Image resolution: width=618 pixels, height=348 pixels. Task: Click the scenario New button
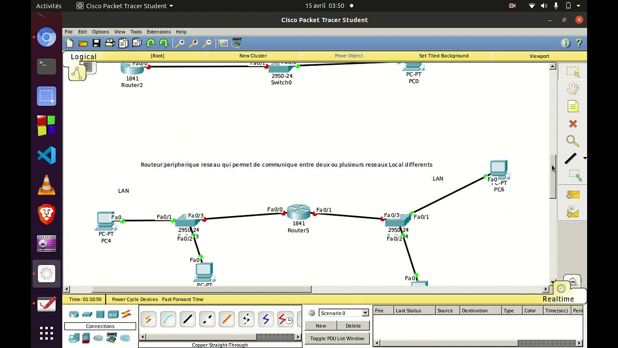[321, 326]
